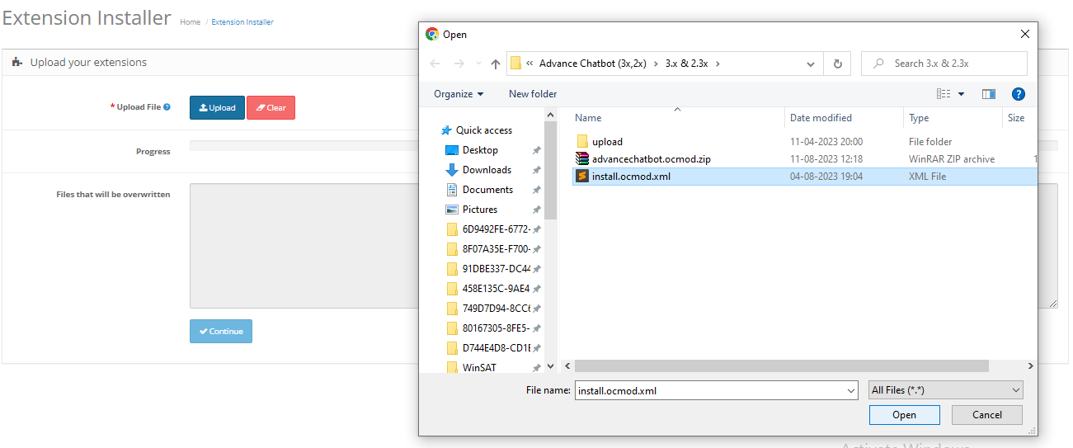The image size is (1073, 448).
Task: Open the view options dropdown arrow
Action: [961, 94]
